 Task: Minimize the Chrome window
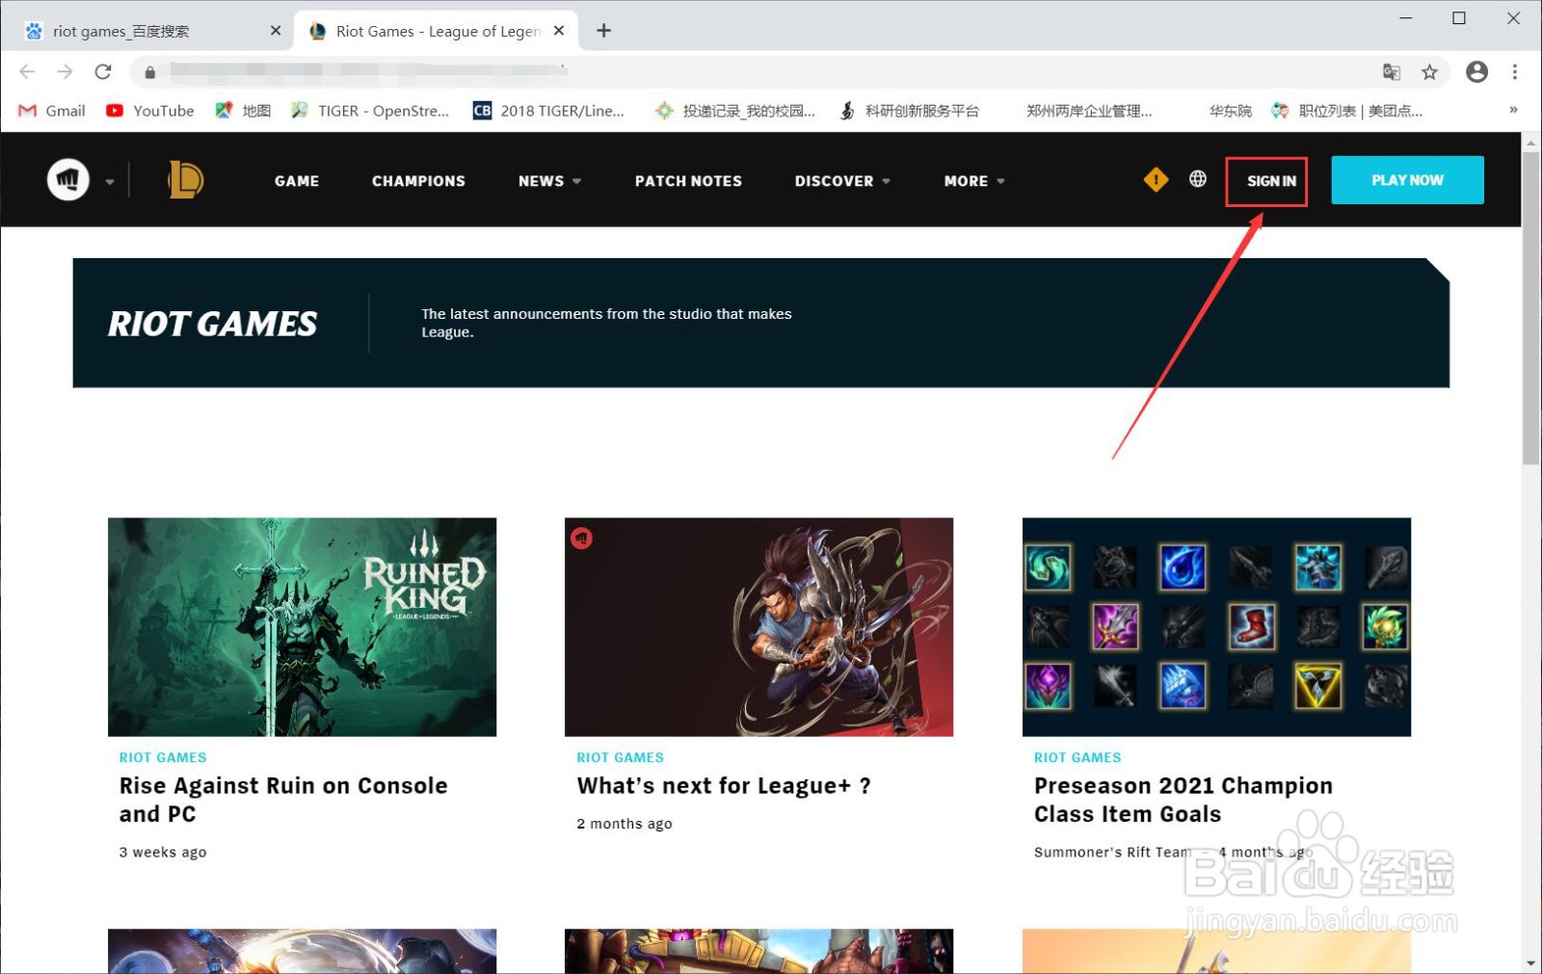pos(1406,18)
